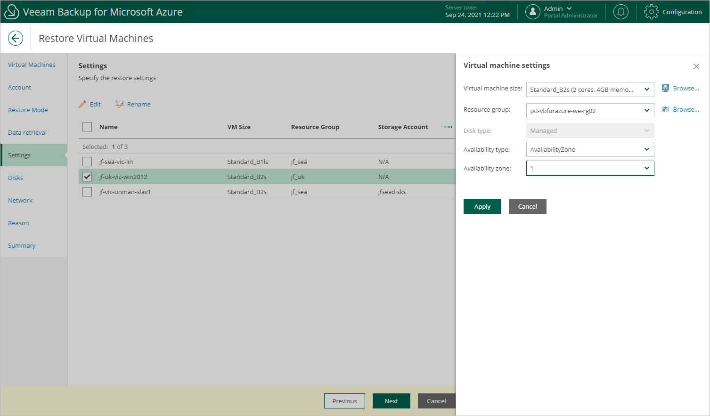The image size is (710, 416).
Task: Click the virtual machine size browse icon
Action: coord(665,88)
